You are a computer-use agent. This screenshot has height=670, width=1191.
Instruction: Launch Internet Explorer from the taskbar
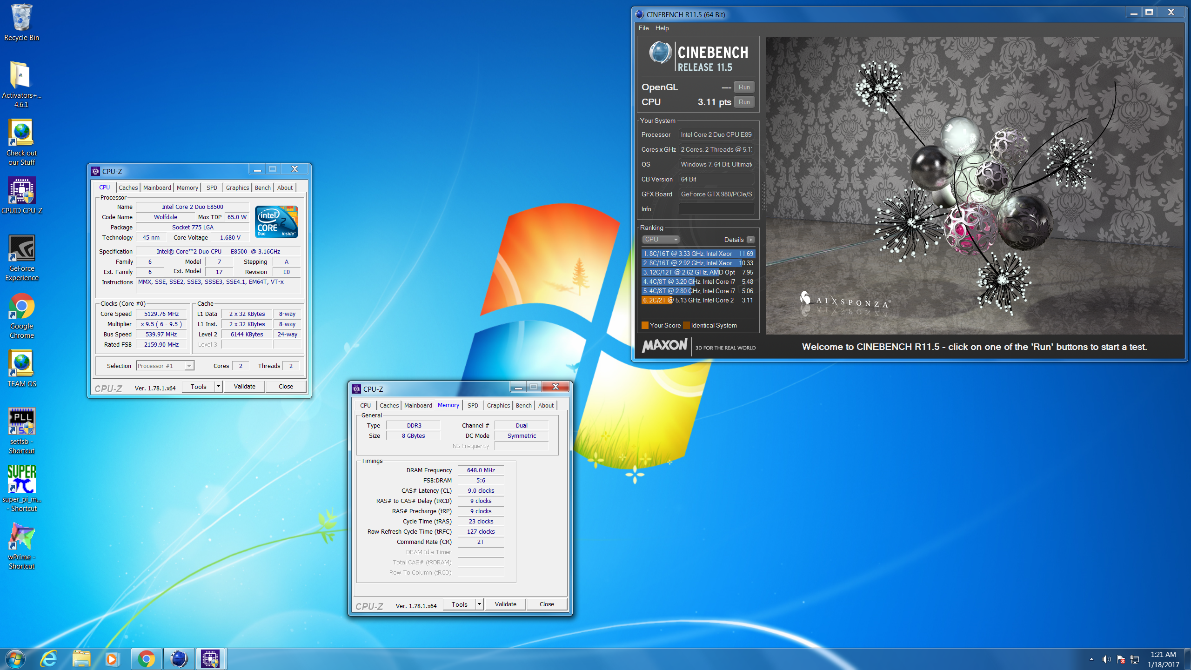[48, 659]
